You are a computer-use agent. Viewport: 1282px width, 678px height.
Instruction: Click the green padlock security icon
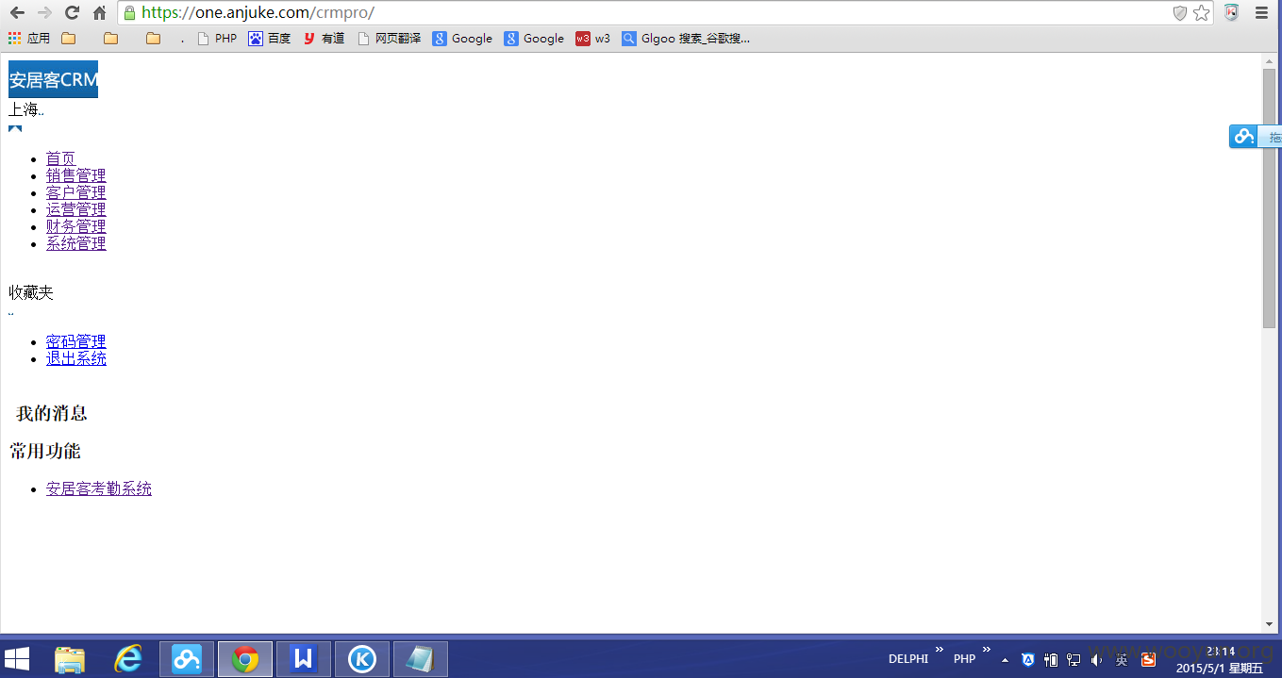129,13
